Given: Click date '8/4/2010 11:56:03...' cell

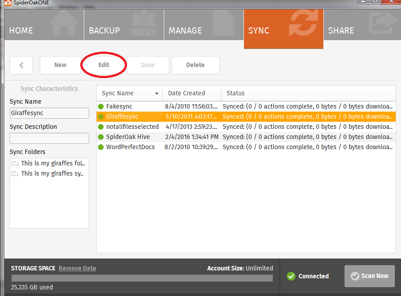Looking at the screenshot, I should click(191, 106).
